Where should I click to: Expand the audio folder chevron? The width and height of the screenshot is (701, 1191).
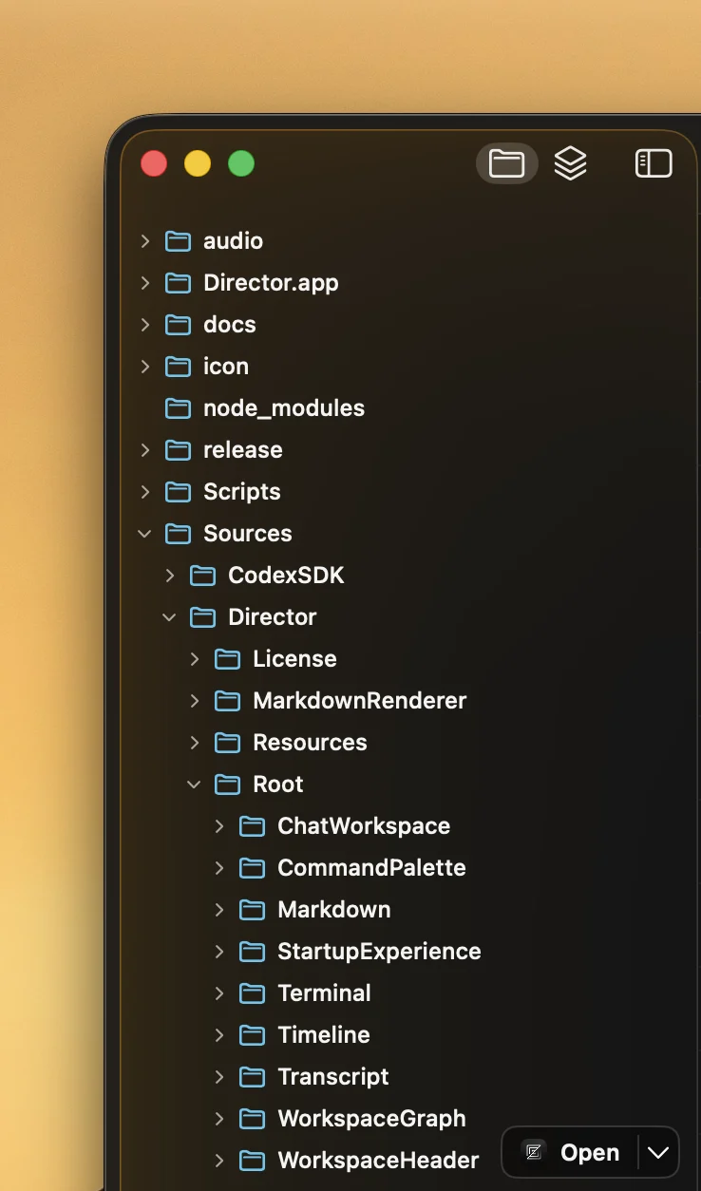click(x=145, y=241)
